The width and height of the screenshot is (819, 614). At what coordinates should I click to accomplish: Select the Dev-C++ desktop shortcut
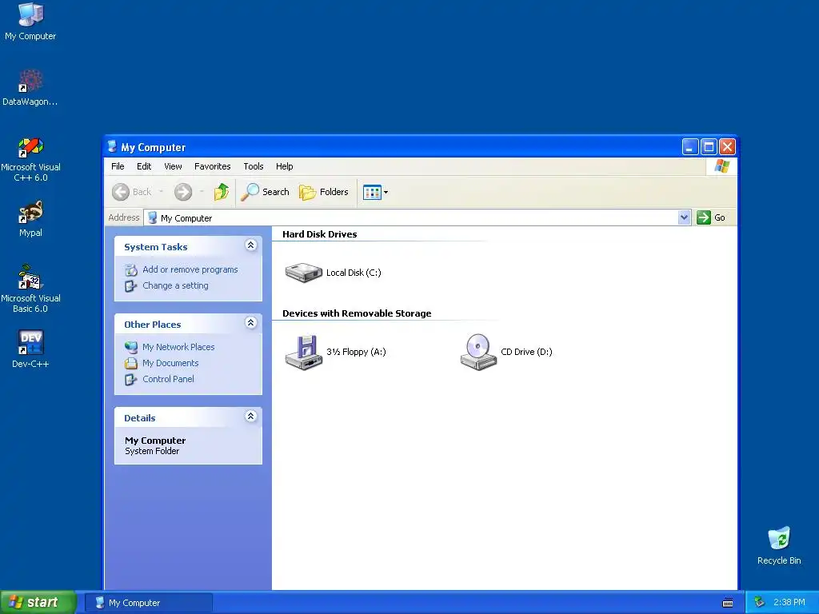pyautogui.click(x=30, y=349)
